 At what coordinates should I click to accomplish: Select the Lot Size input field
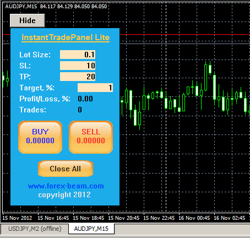click(x=78, y=55)
